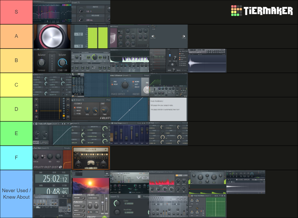Click the next preset arrow on Fruity Flangus header
Screen dimensions: 298x218
(x=145, y=123)
